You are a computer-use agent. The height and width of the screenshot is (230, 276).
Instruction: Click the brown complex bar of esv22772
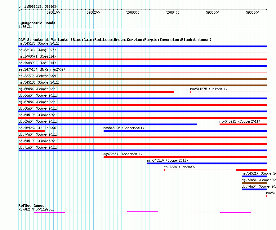point(143,79)
